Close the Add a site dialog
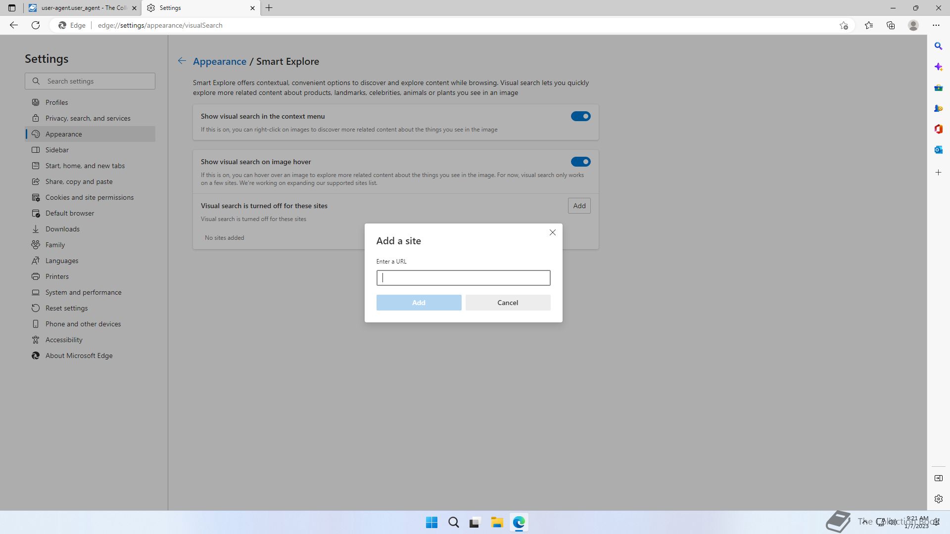950x534 pixels. [x=552, y=232]
